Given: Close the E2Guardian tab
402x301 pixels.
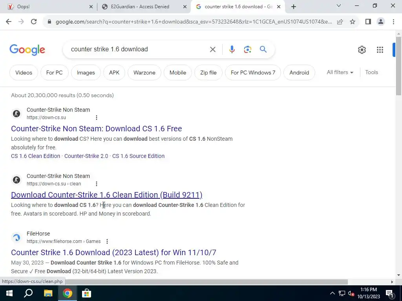Looking at the screenshot, I should point(185,7).
